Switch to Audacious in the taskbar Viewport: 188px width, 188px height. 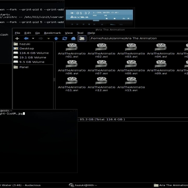point(20,185)
